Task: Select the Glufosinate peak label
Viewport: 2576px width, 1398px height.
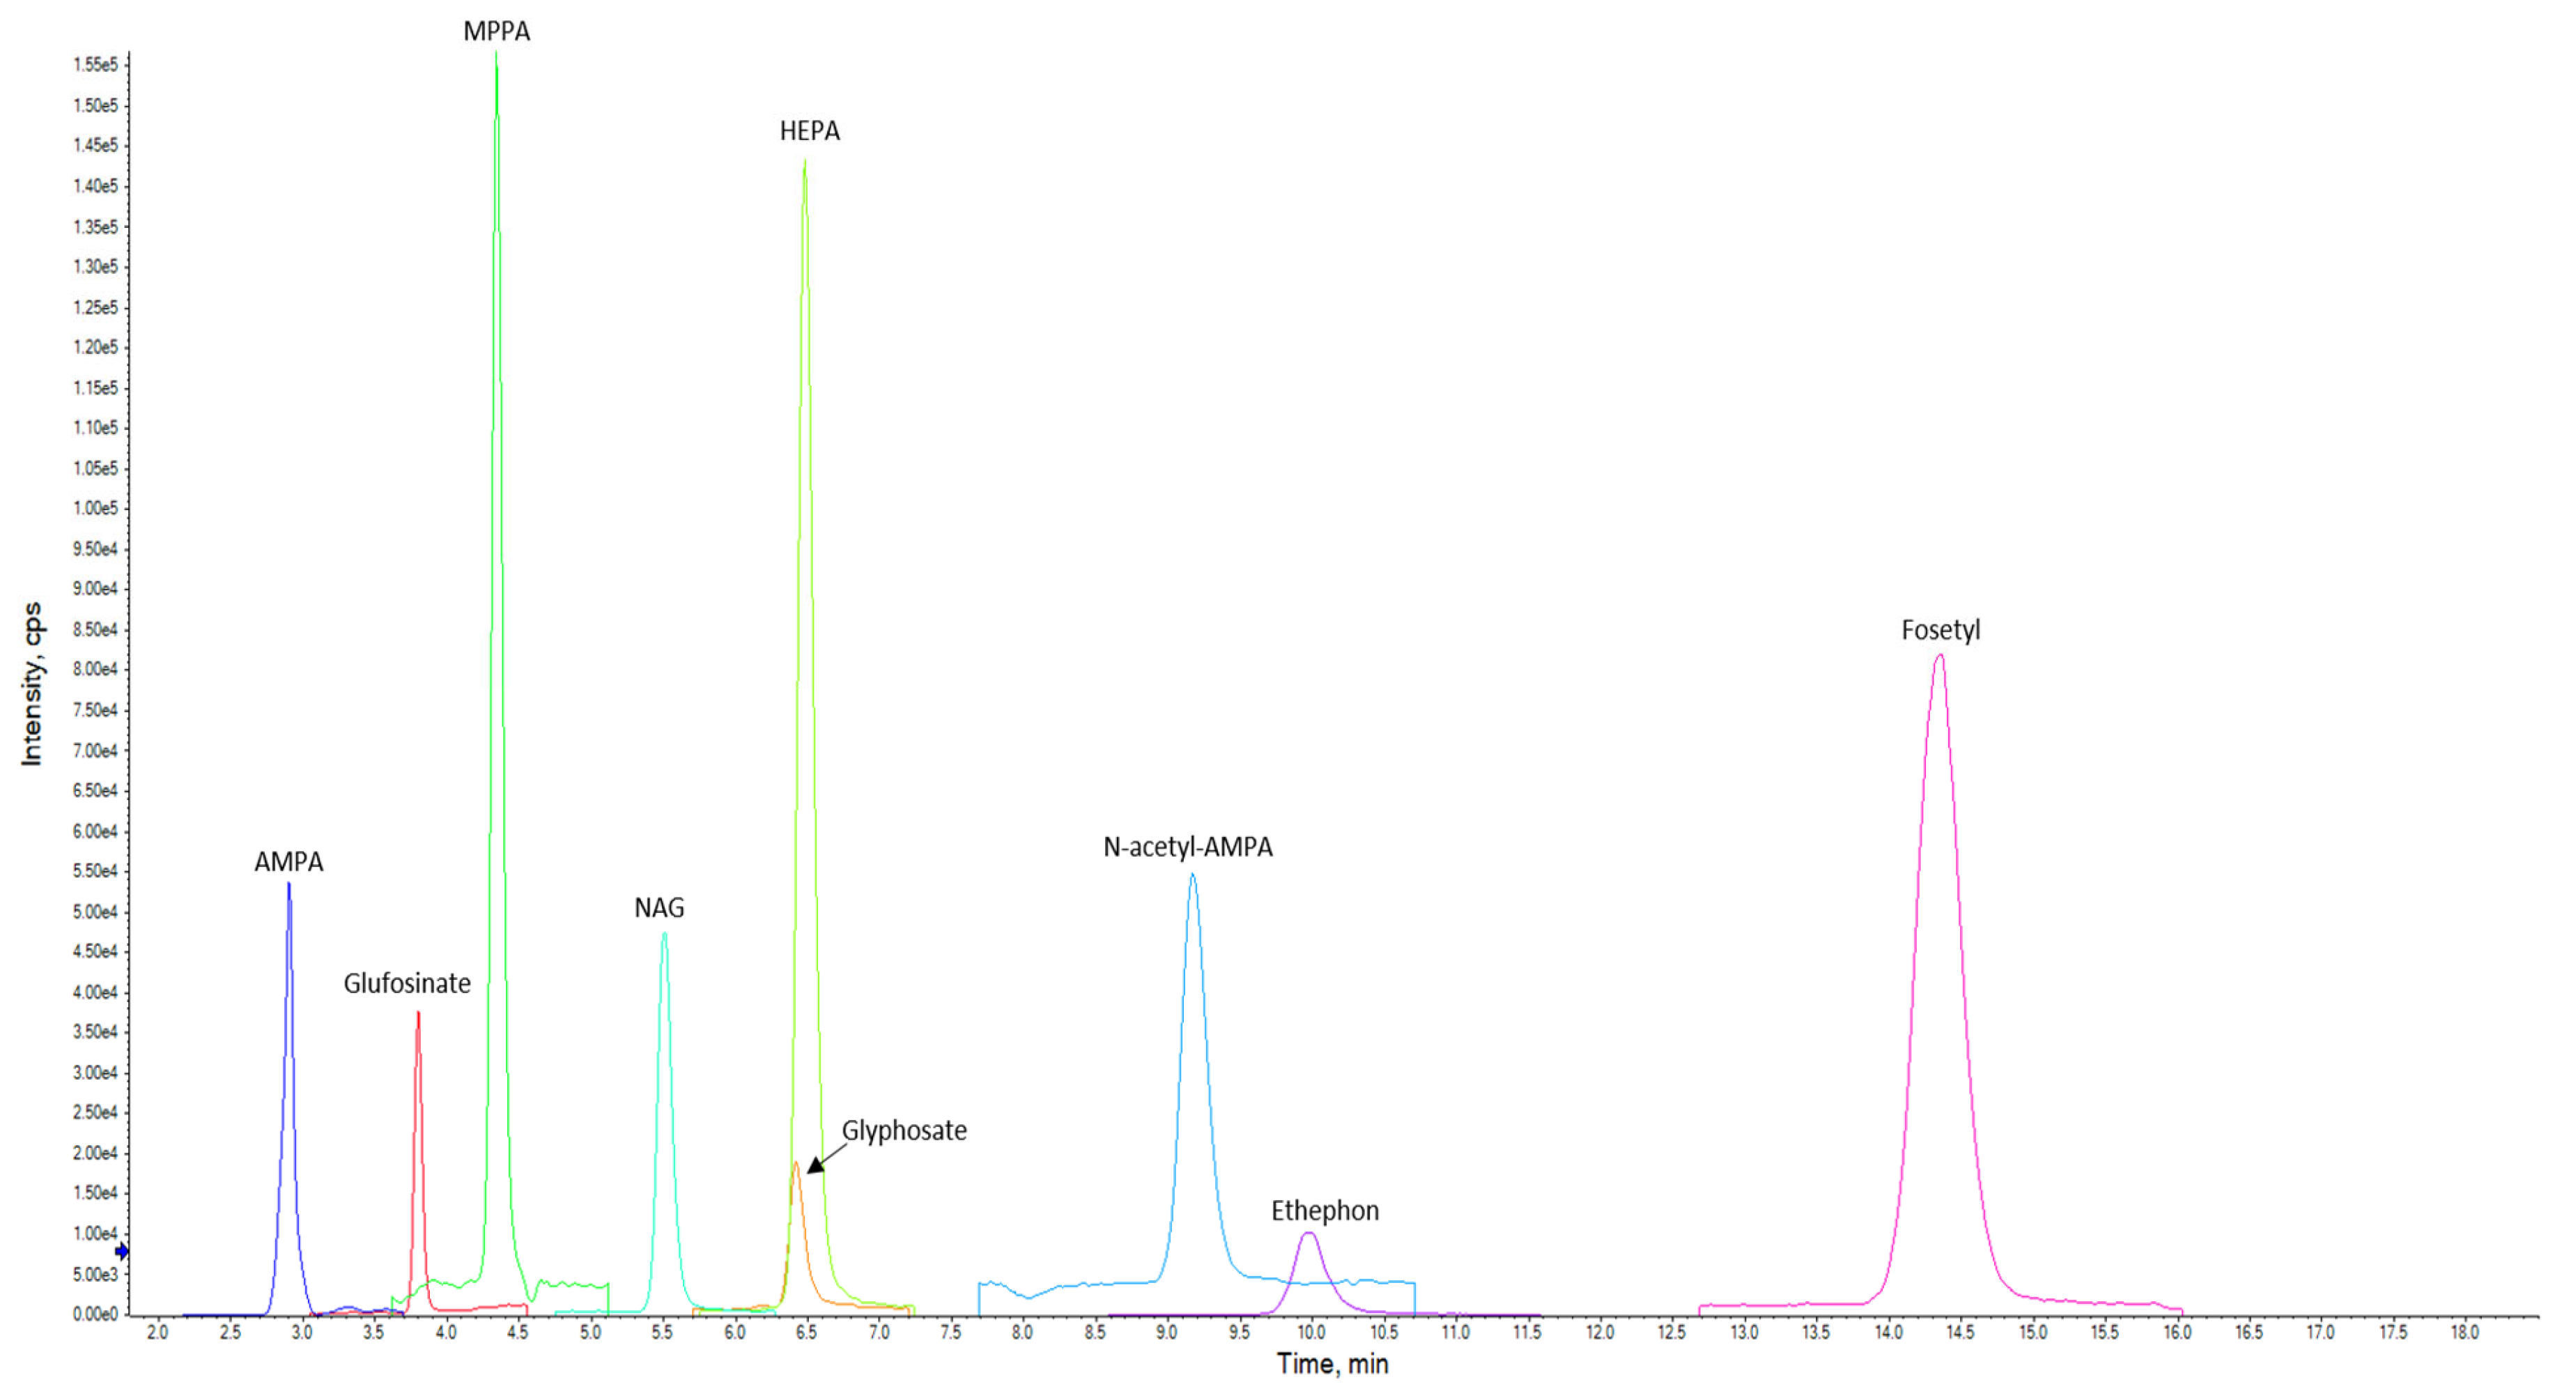Action: pos(407,984)
